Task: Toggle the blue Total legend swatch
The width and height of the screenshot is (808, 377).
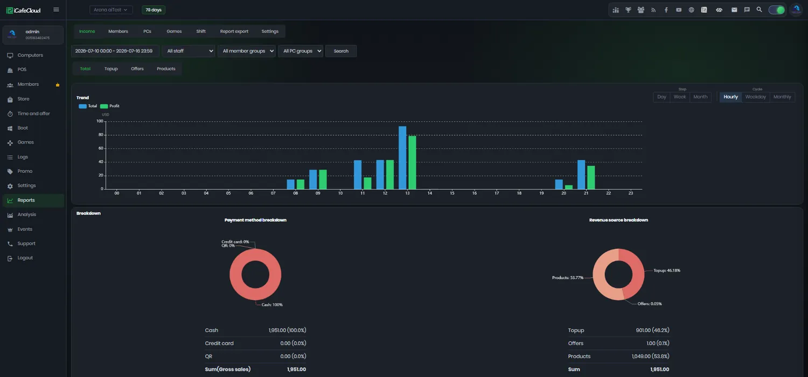Action: tap(82, 106)
